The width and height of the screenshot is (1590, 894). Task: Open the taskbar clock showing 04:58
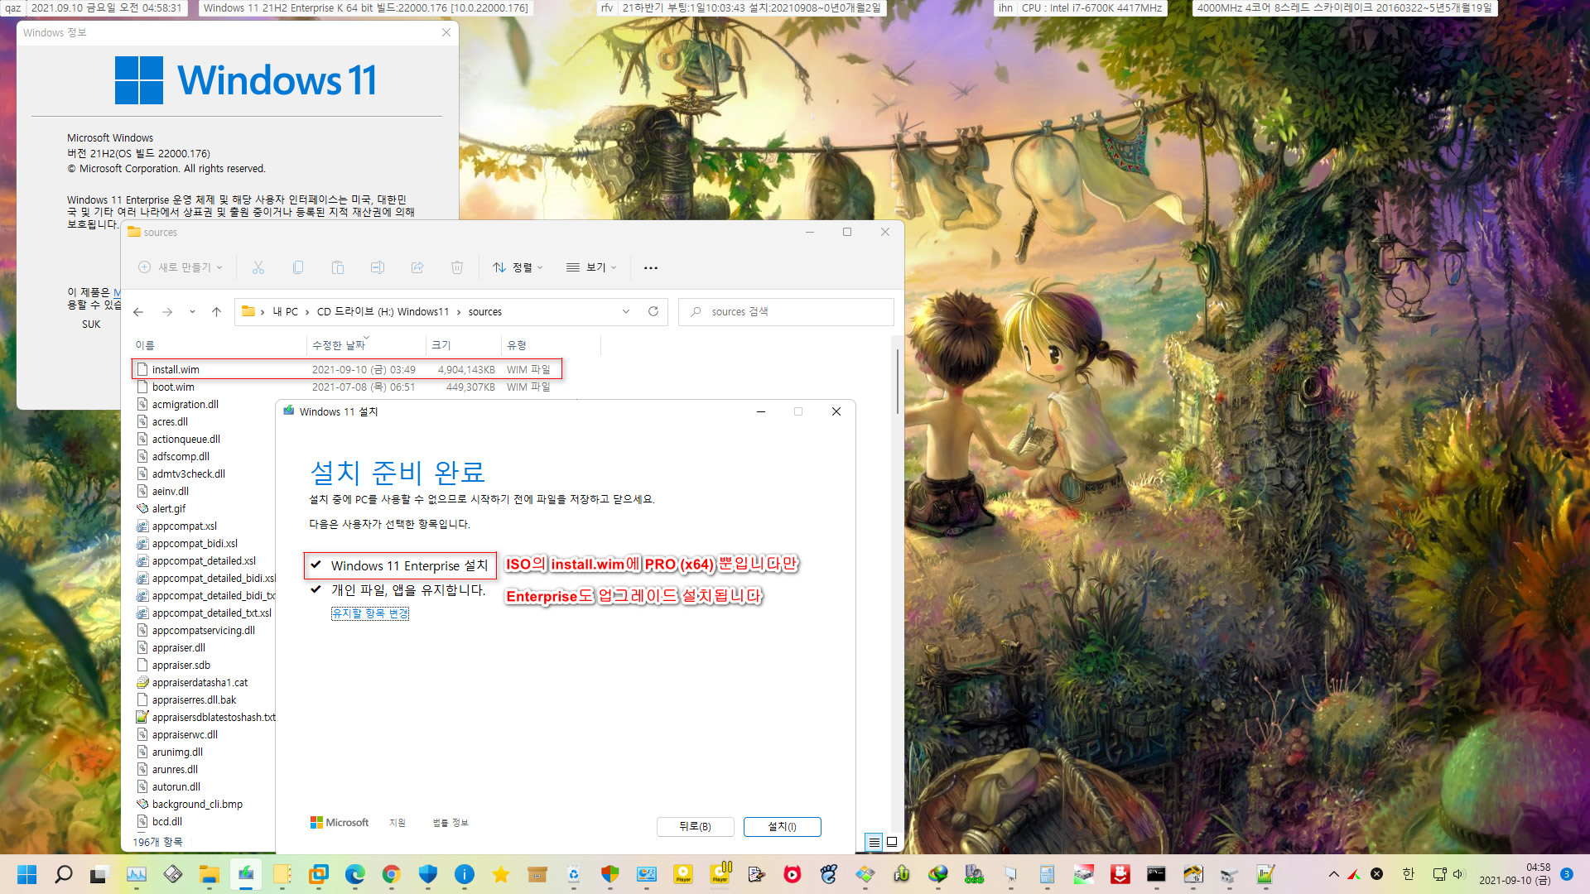[1515, 874]
